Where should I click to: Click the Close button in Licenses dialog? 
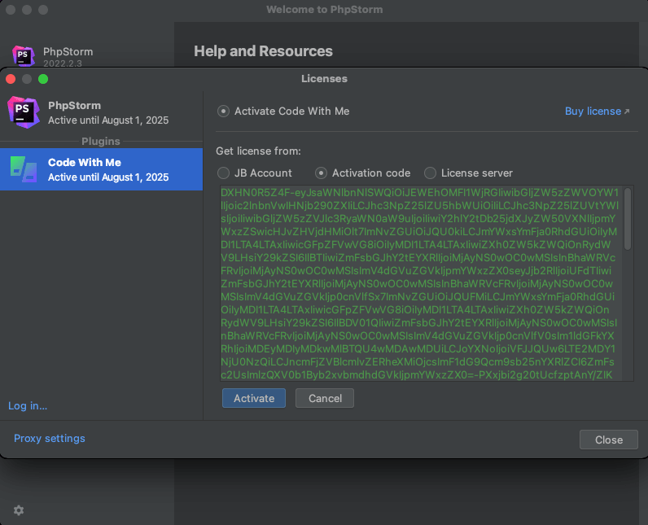pos(609,440)
